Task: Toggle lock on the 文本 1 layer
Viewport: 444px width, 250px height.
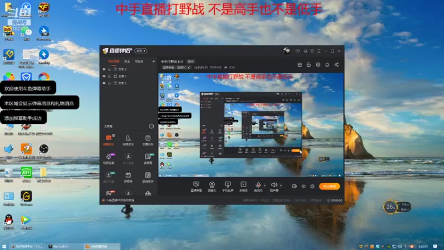Action: [x=109, y=83]
